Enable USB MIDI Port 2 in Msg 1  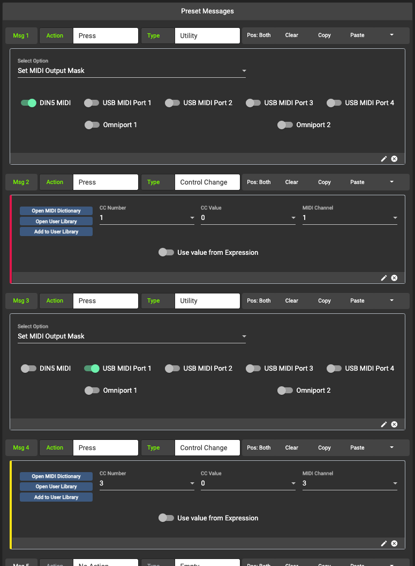[x=172, y=103]
